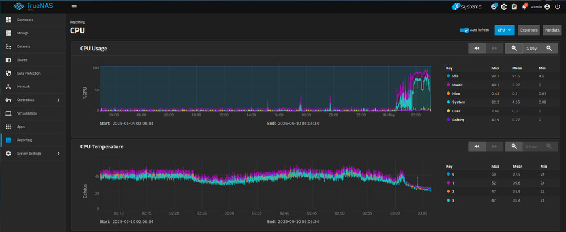This screenshot has height=232, width=566.
Task: Open the CPU report dropdown
Action: (504, 30)
